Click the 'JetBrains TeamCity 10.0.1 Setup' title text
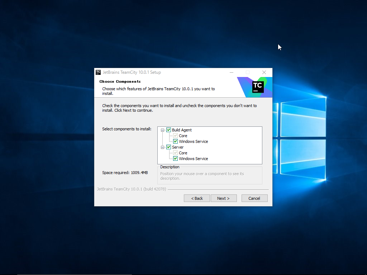 point(132,72)
